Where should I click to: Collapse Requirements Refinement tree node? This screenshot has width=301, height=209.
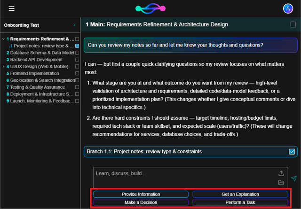pos(3,39)
